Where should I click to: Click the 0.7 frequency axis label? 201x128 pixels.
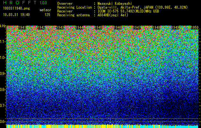(x=3, y=106)
